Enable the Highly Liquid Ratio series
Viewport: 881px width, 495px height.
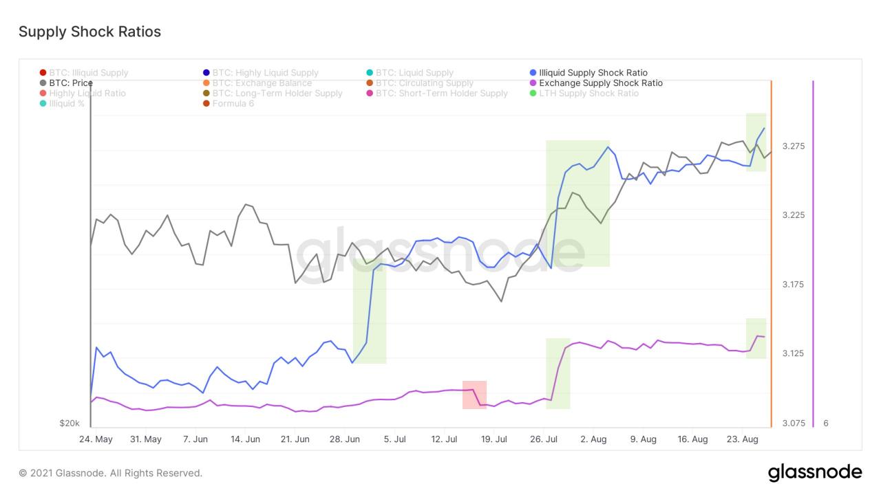87,93
